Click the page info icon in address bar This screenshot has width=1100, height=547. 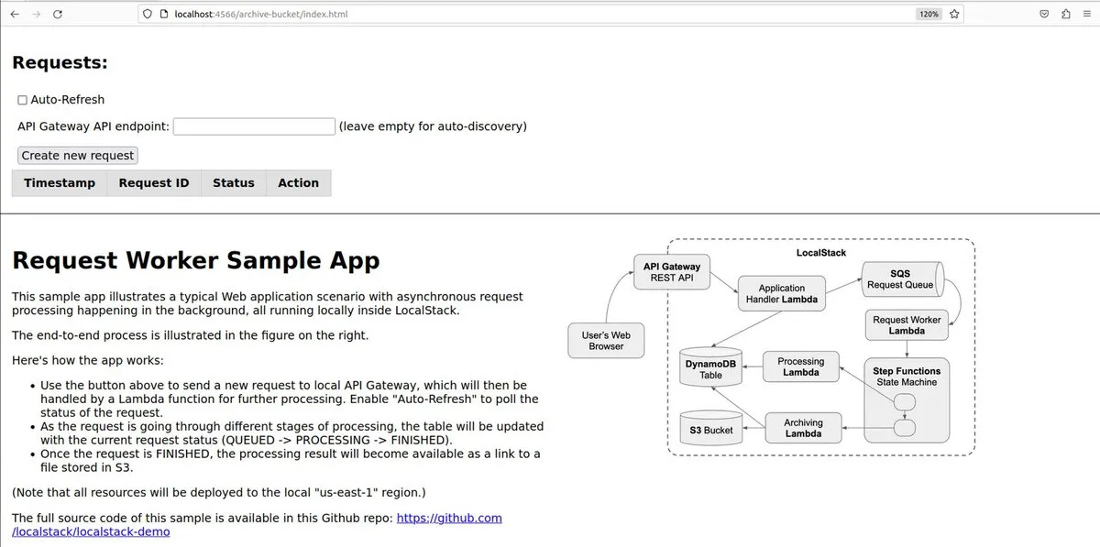coord(164,14)
